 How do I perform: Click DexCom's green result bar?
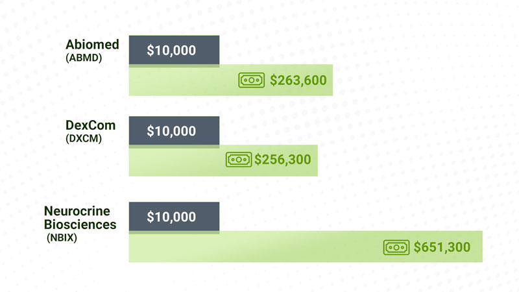pos(223,160)
